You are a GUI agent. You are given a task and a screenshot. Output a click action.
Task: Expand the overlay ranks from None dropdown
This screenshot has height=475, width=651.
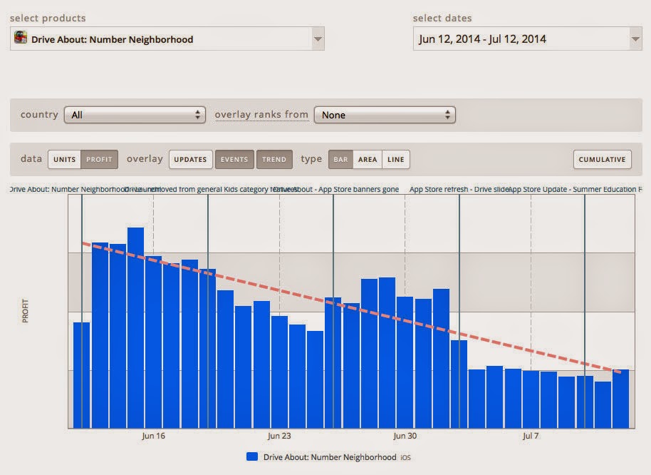coord(385,115)
